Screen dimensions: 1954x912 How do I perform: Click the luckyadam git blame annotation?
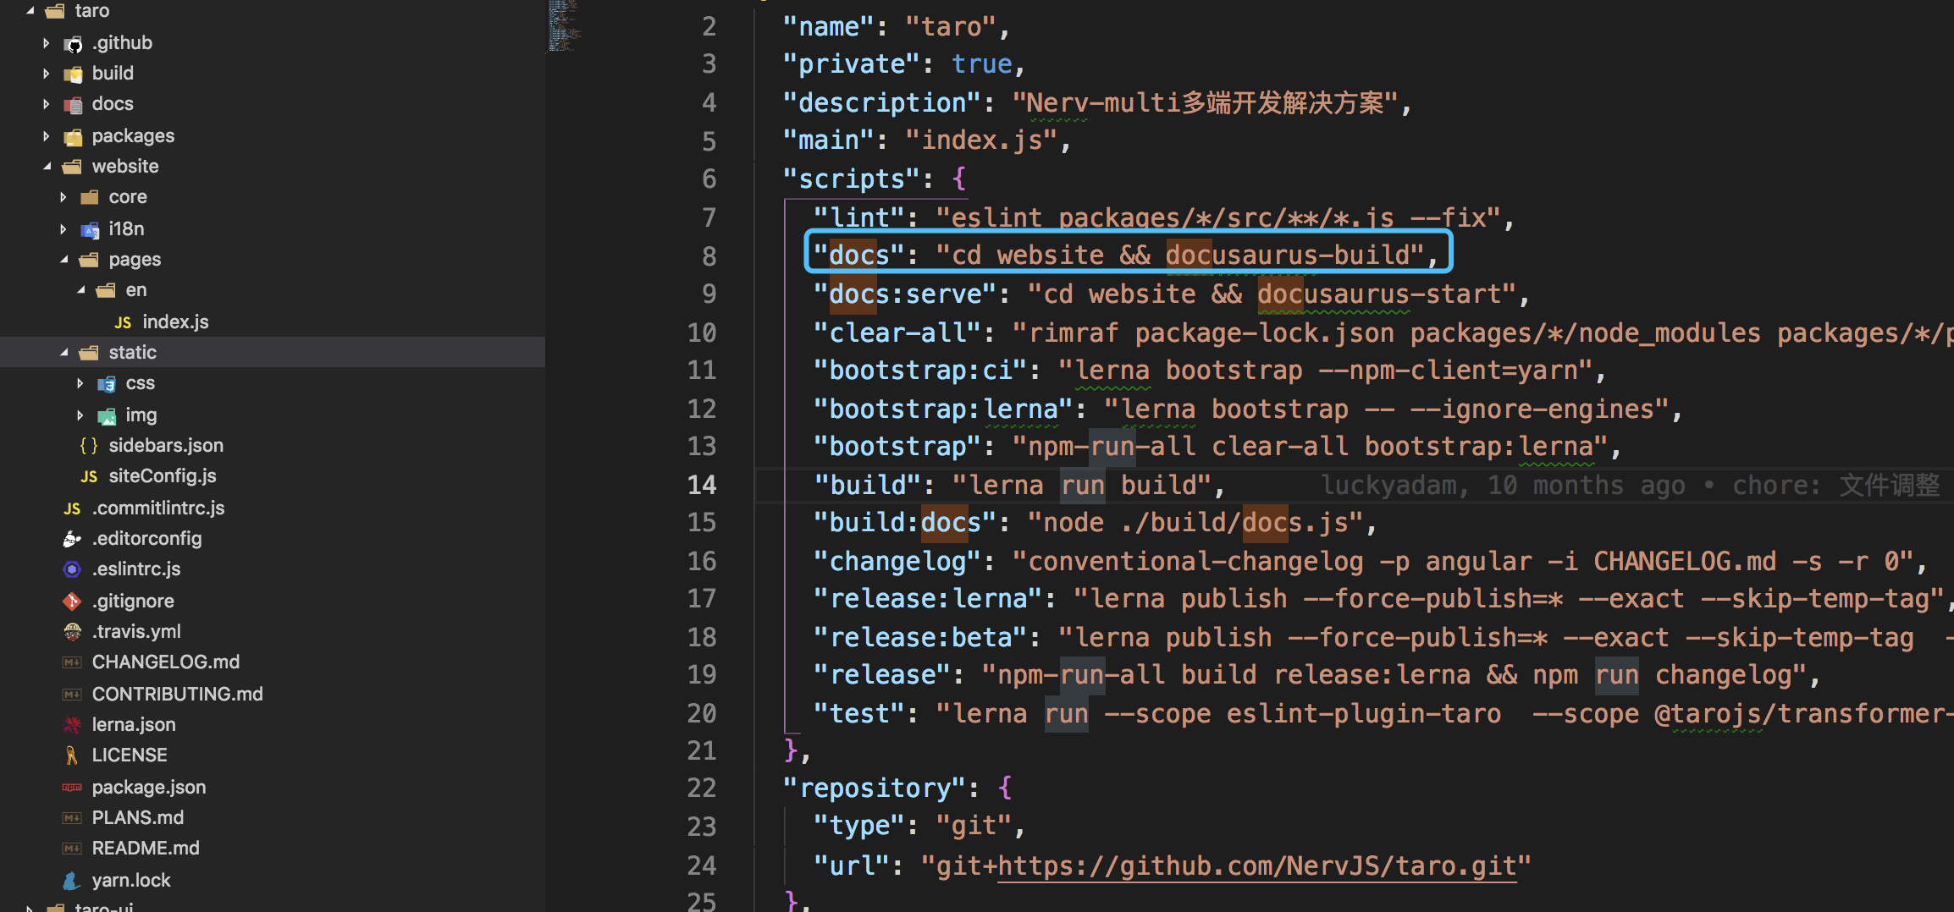tap(1630, 486)
